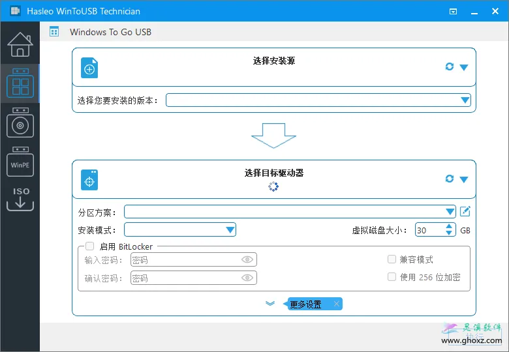Open the 安装模式 installation mode dropdown
Image resolution: width=509 pixels, height=352 pixels.
[x=180, y=230]
